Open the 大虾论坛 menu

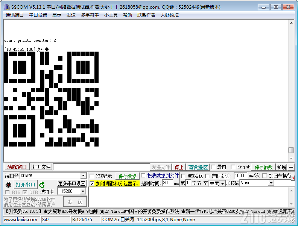point(170,15)
